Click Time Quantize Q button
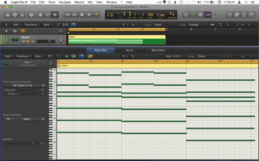Screen dimensions: 259x161 43,85
